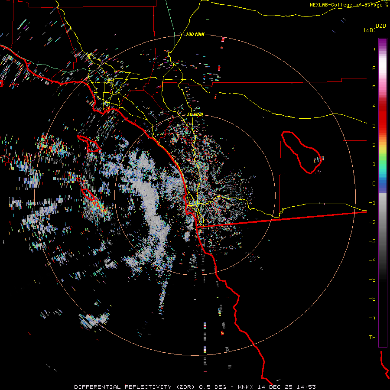Viewport: 390px width, 390px height.
Task: Click the -6 value on the color scale
Action: [x=372, y=299]
